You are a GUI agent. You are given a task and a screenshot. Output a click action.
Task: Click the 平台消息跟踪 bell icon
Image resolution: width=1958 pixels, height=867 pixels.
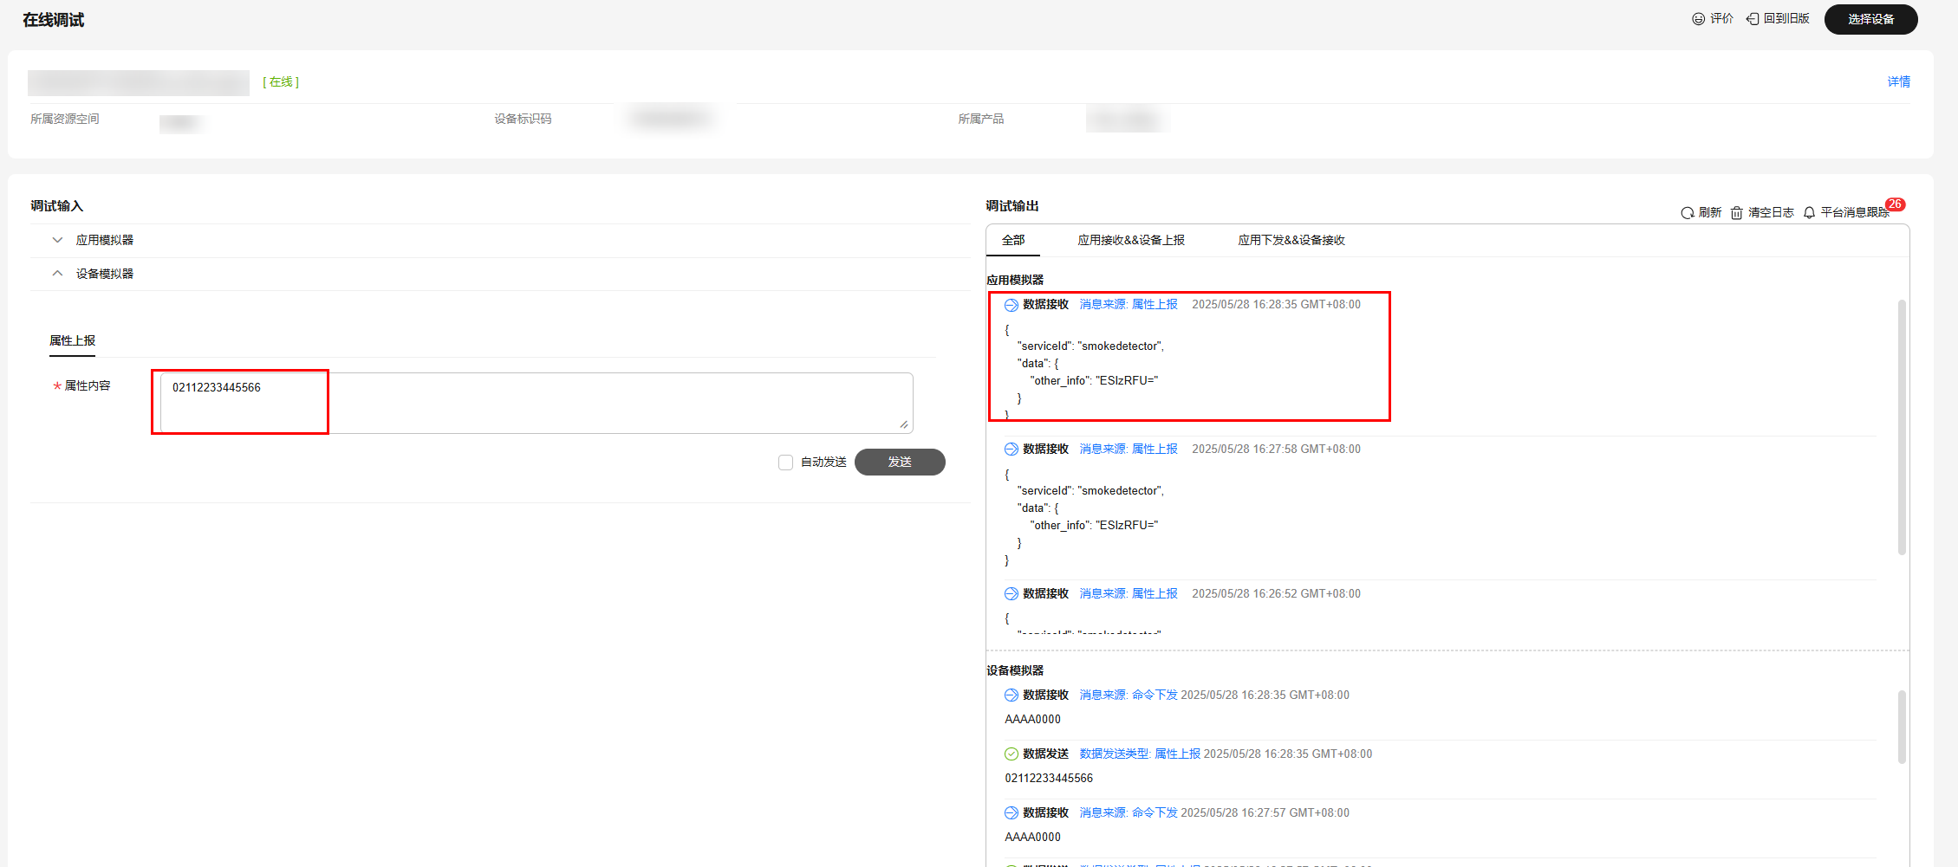(1809, 213)
